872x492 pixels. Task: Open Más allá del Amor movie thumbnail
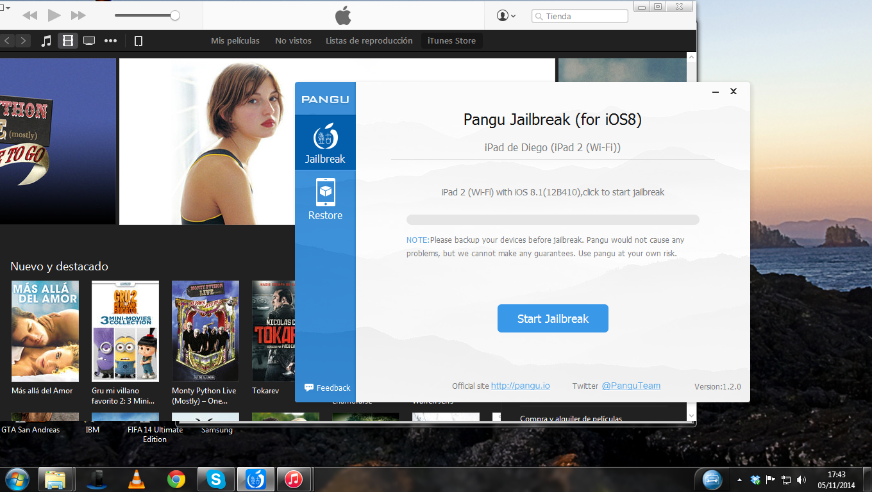45,331
